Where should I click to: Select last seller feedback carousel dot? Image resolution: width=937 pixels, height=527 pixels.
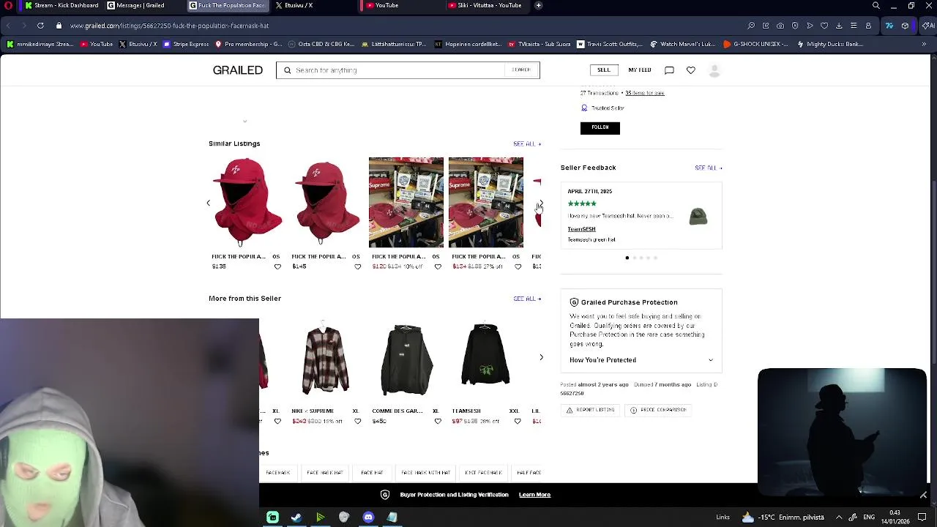point(655,258)
